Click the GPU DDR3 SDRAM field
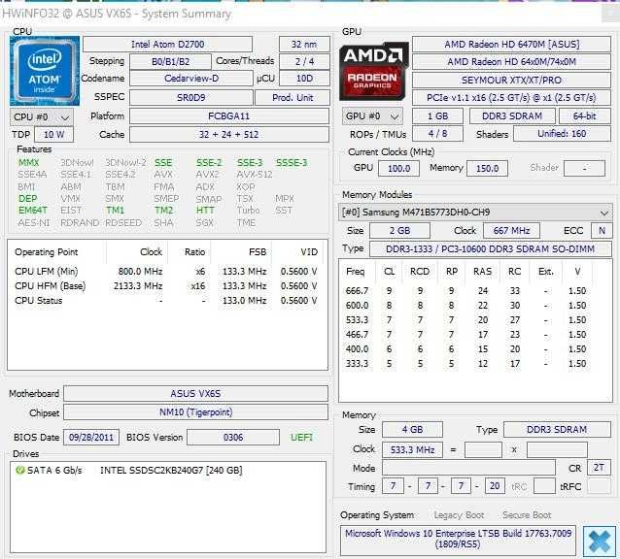This screenshot has height=559, width=620. [x=512, y=116]
